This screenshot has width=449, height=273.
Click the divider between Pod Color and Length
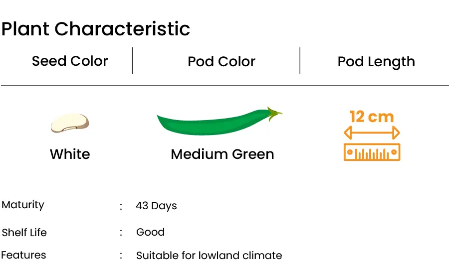point(300,61)
